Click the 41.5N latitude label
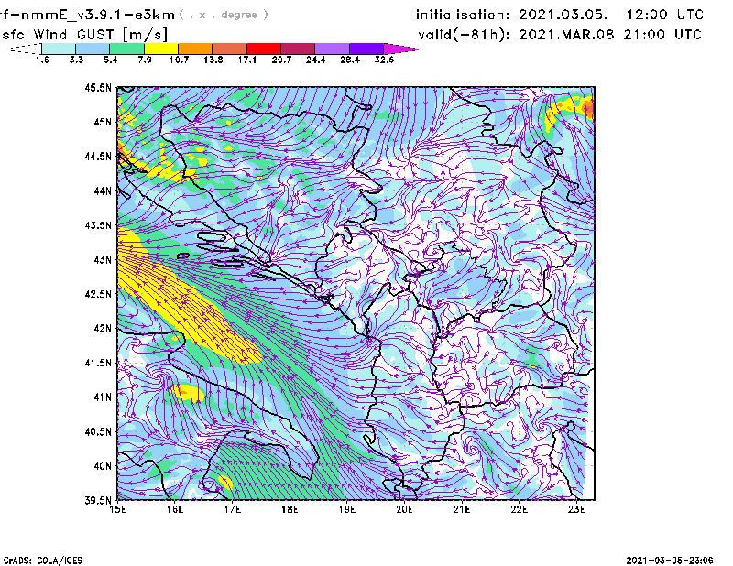Image resolution: width=733 pixels, height=566 pixels. (99, 363)
